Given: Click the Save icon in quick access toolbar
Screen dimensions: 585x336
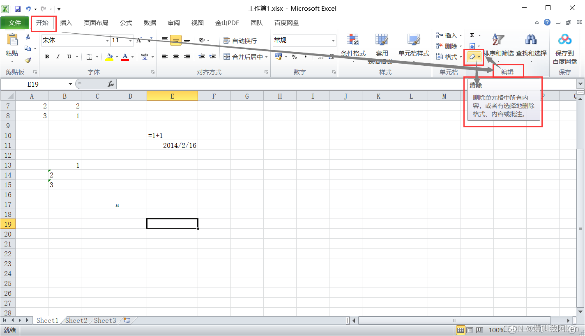Looking at the screenshot, I should [18, 9].
